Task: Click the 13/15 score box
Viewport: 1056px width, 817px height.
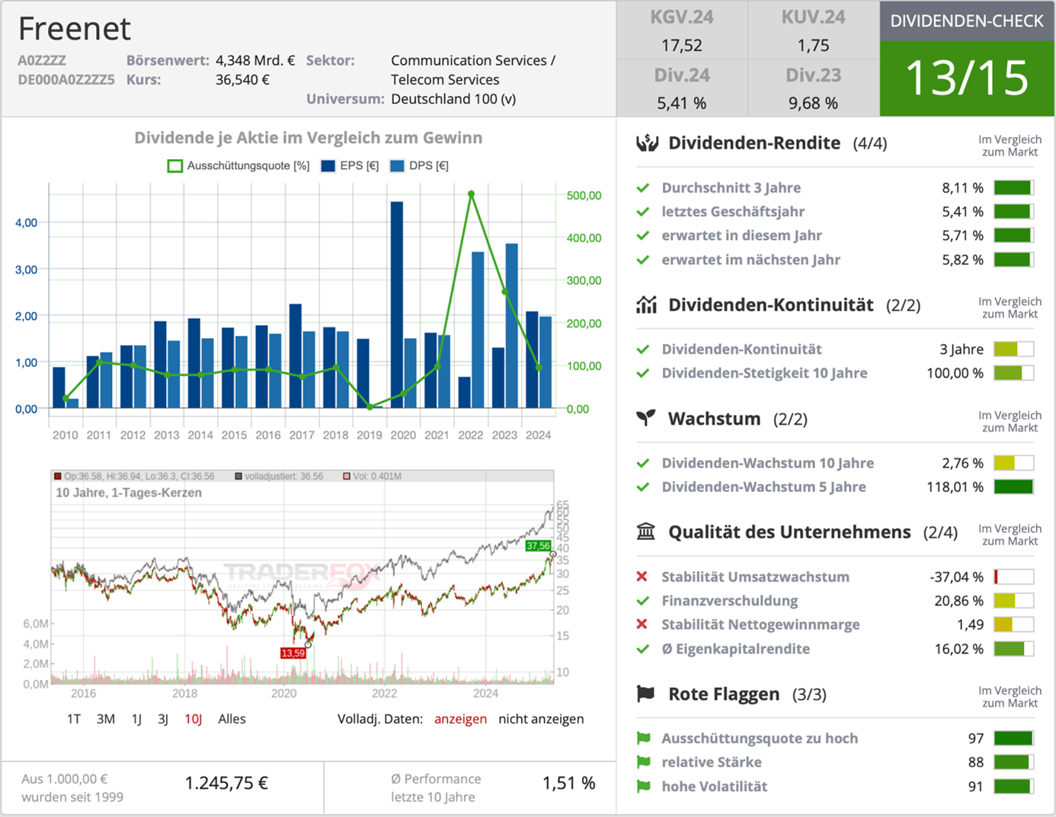Action: [967, 78]
